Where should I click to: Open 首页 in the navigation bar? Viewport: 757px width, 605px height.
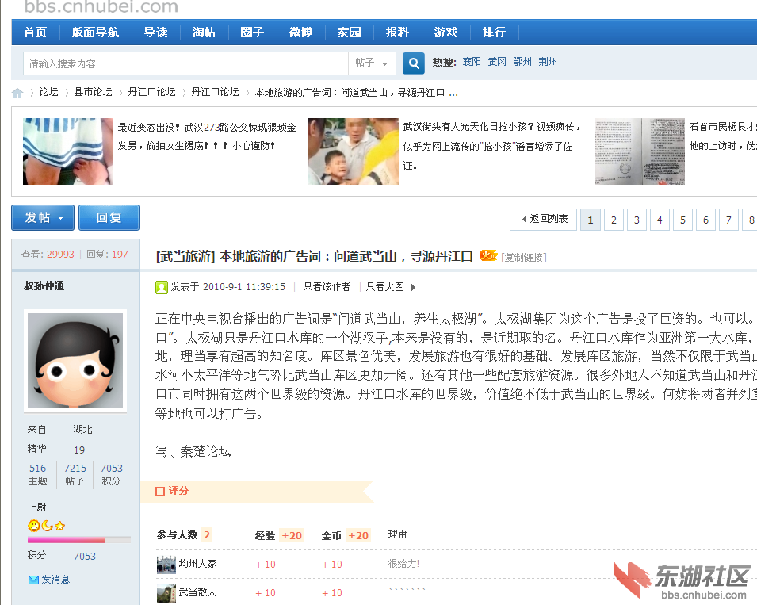click(x=35, y=33)
